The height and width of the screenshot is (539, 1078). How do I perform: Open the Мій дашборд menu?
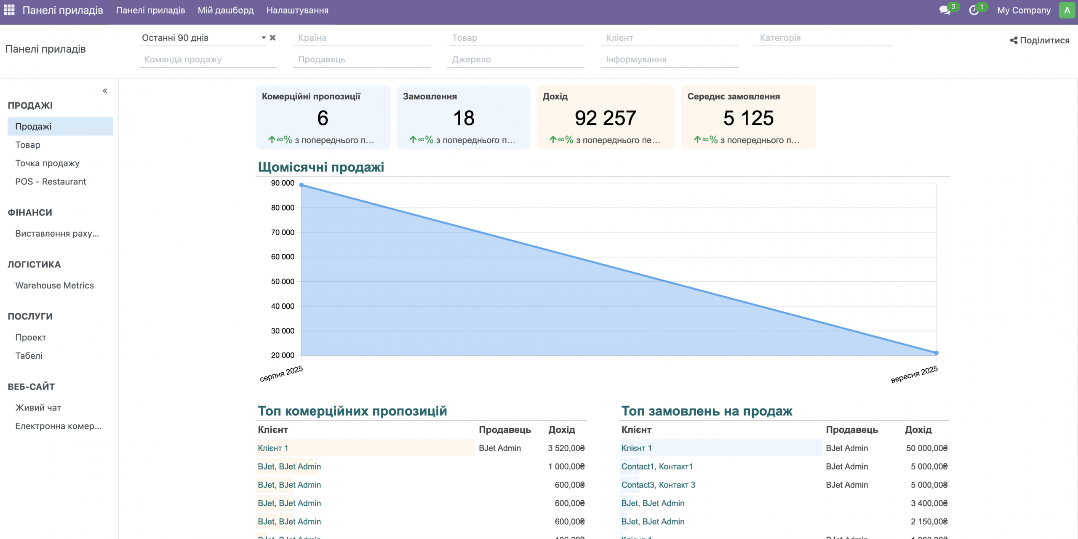coord(226,10)
